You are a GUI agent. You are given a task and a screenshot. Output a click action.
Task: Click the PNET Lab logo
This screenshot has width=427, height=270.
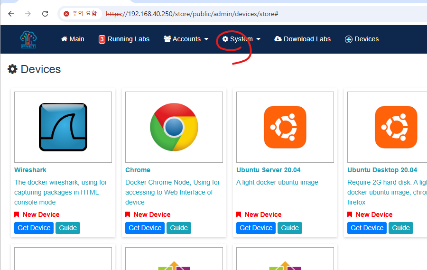coord(28,39)
